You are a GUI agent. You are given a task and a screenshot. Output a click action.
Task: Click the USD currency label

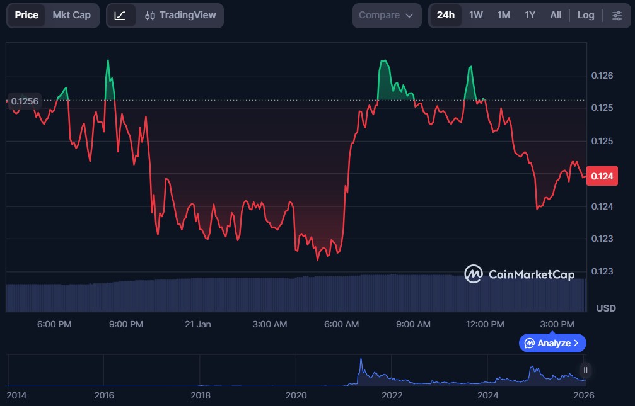tap(606, 308)
